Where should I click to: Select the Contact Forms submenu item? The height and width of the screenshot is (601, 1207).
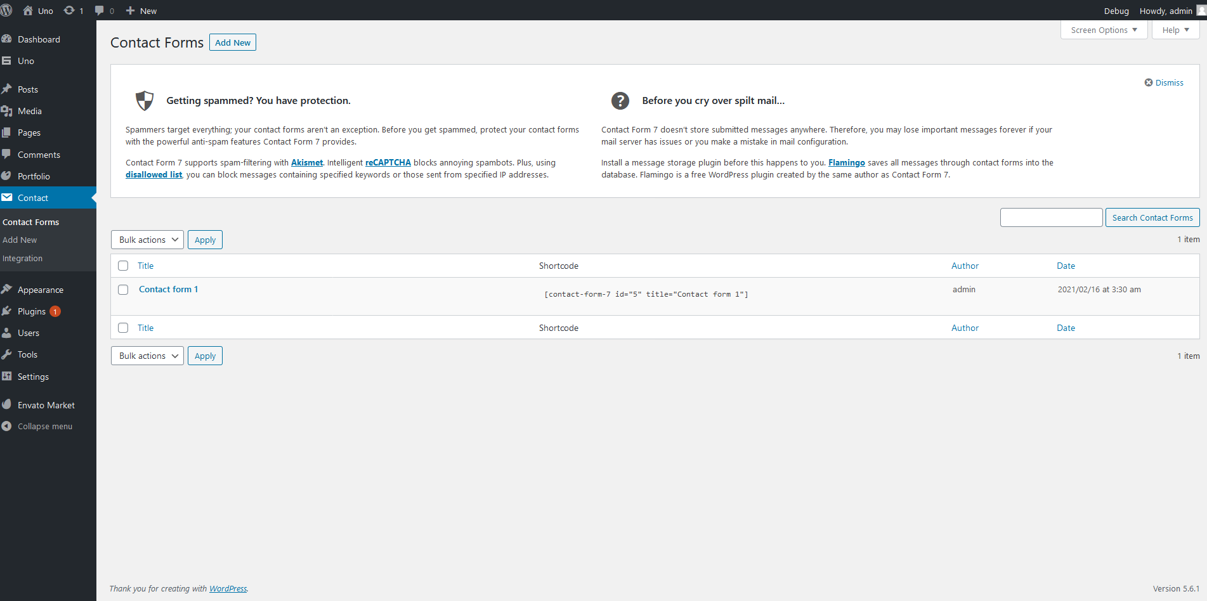[x=30, y=222]
